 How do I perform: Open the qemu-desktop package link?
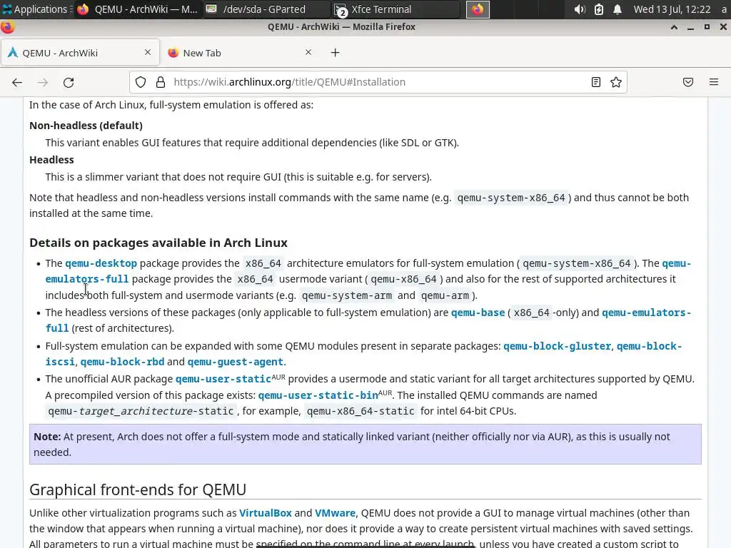pos(101,263)
